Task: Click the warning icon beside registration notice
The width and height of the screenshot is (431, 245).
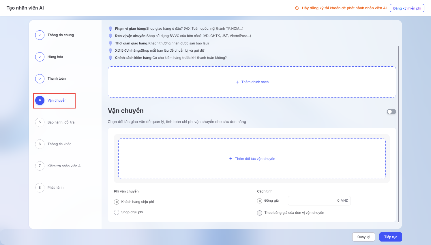Action: (297, 8)
